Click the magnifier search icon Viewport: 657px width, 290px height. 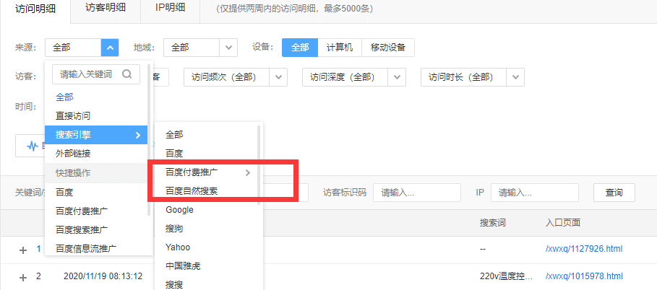pyautogui.click(x=127, y=74)
